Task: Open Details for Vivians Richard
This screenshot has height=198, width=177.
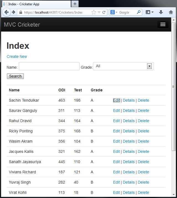Action: (129, 172)
